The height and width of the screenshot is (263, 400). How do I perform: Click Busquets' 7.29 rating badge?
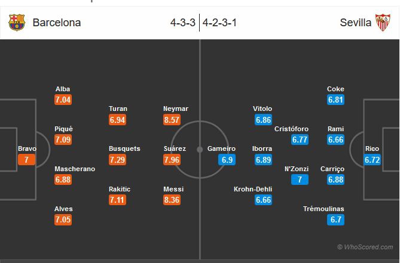(x=118, y=159)
